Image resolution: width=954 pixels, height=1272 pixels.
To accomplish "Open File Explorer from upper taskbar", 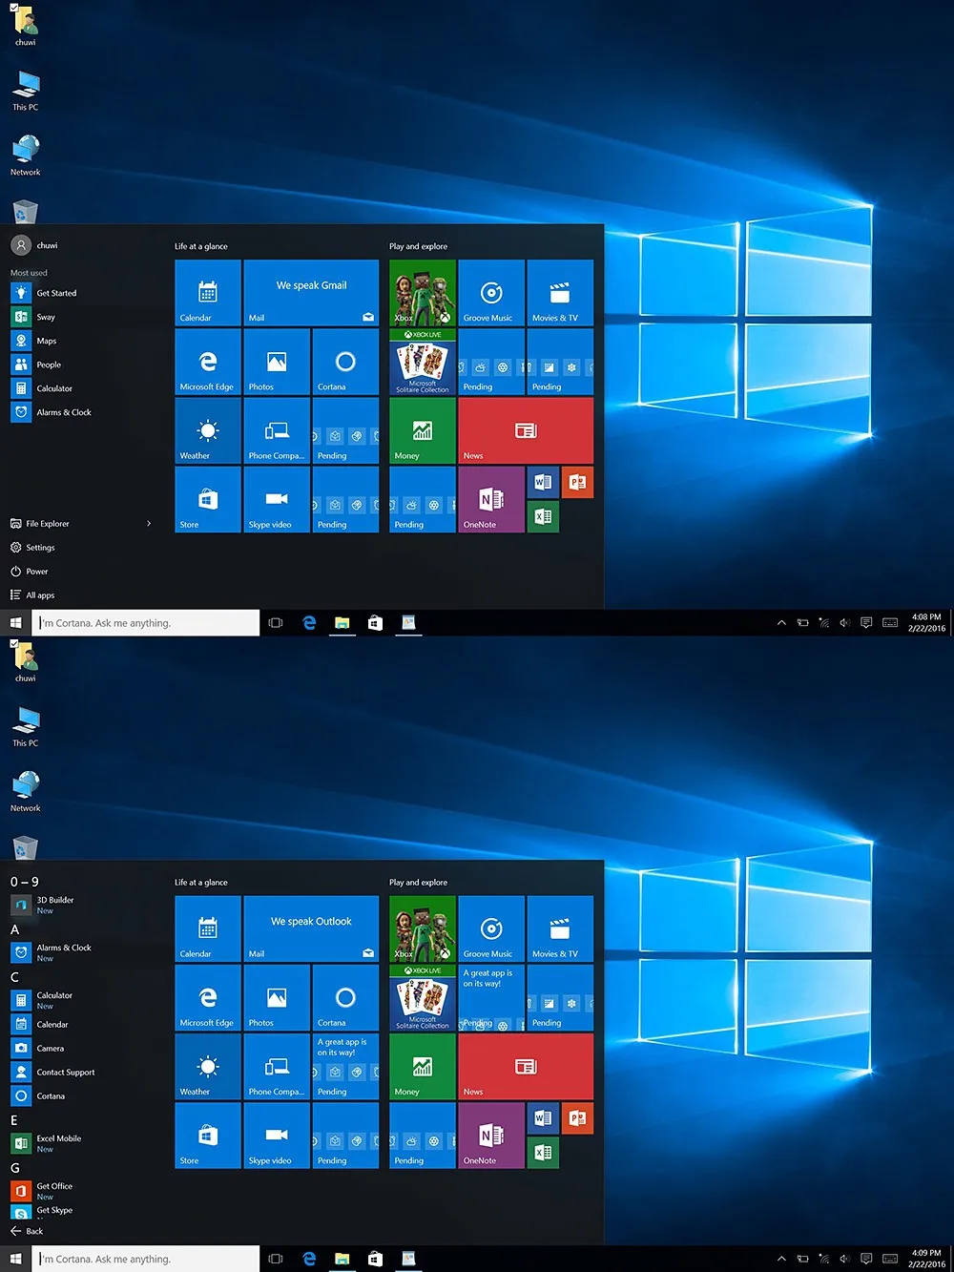I will click(342, 623).
